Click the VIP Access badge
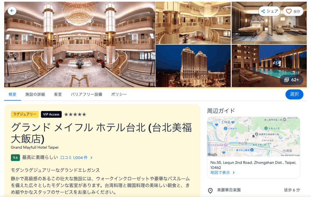 51,114
